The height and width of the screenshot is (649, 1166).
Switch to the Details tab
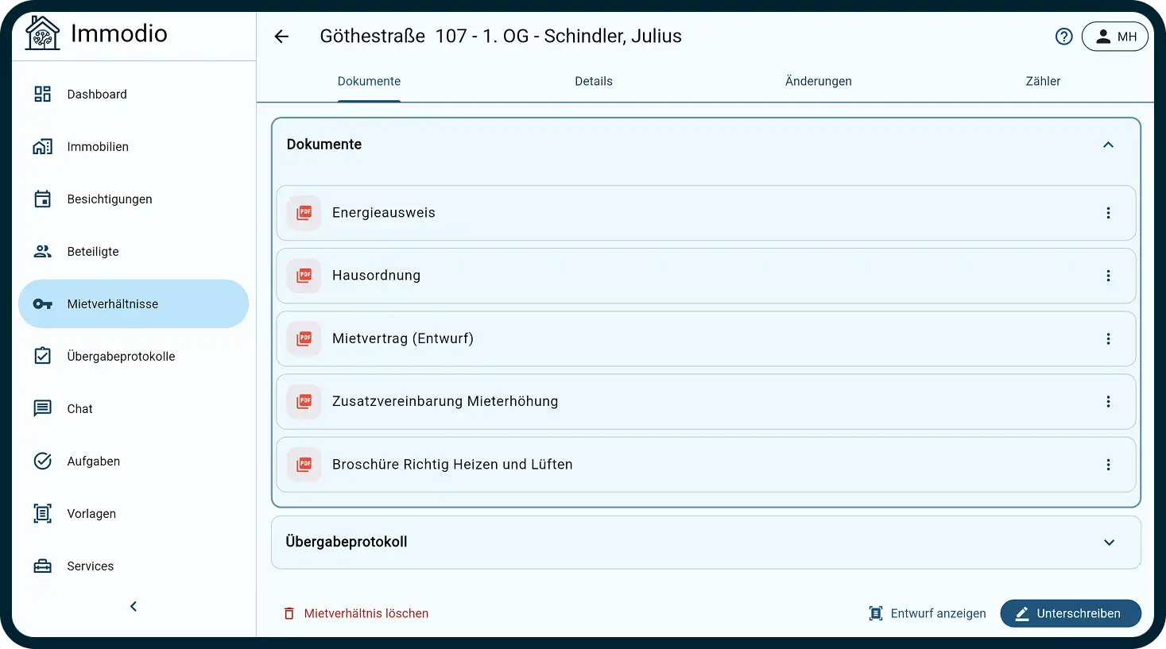594,81
